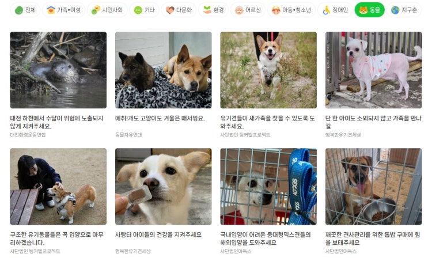Open the two dogs on leopard blanket photo

coord(163,70)
